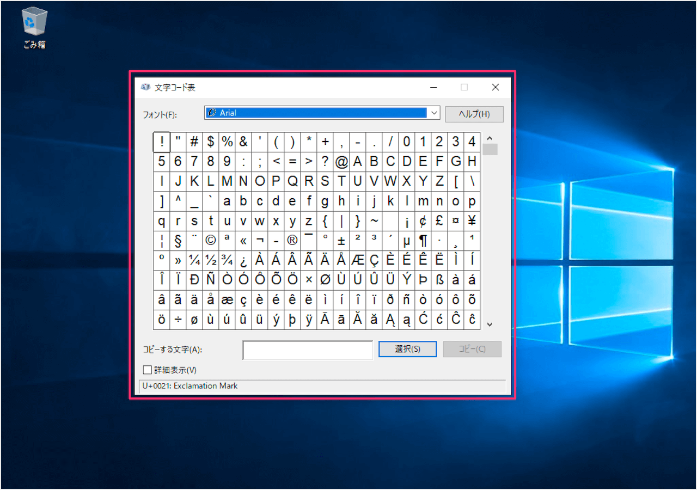The height and width of the screenshot is (490, 697).
Task: Select the "§" section sign cell
Action: (x=178, y=241)
